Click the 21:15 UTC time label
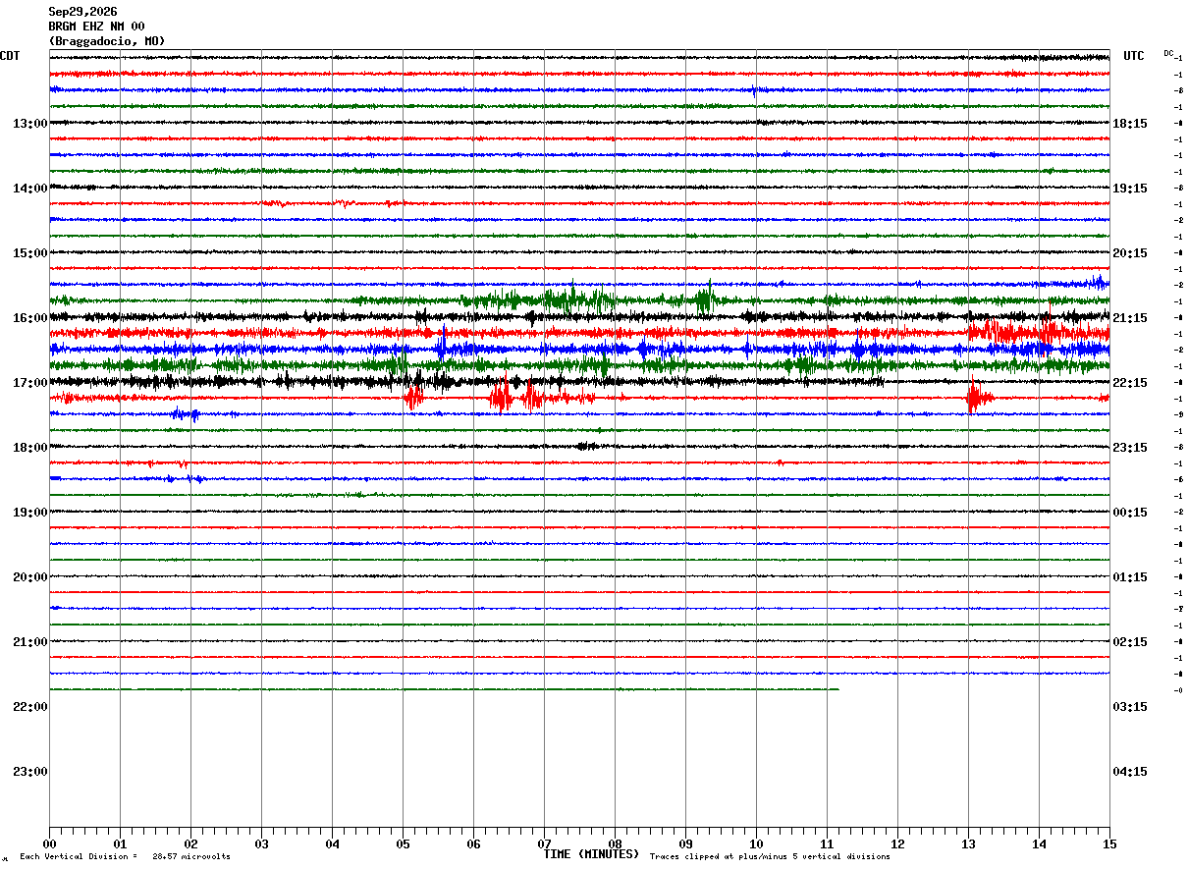 pyautogui.click(x=1130, y=318)
